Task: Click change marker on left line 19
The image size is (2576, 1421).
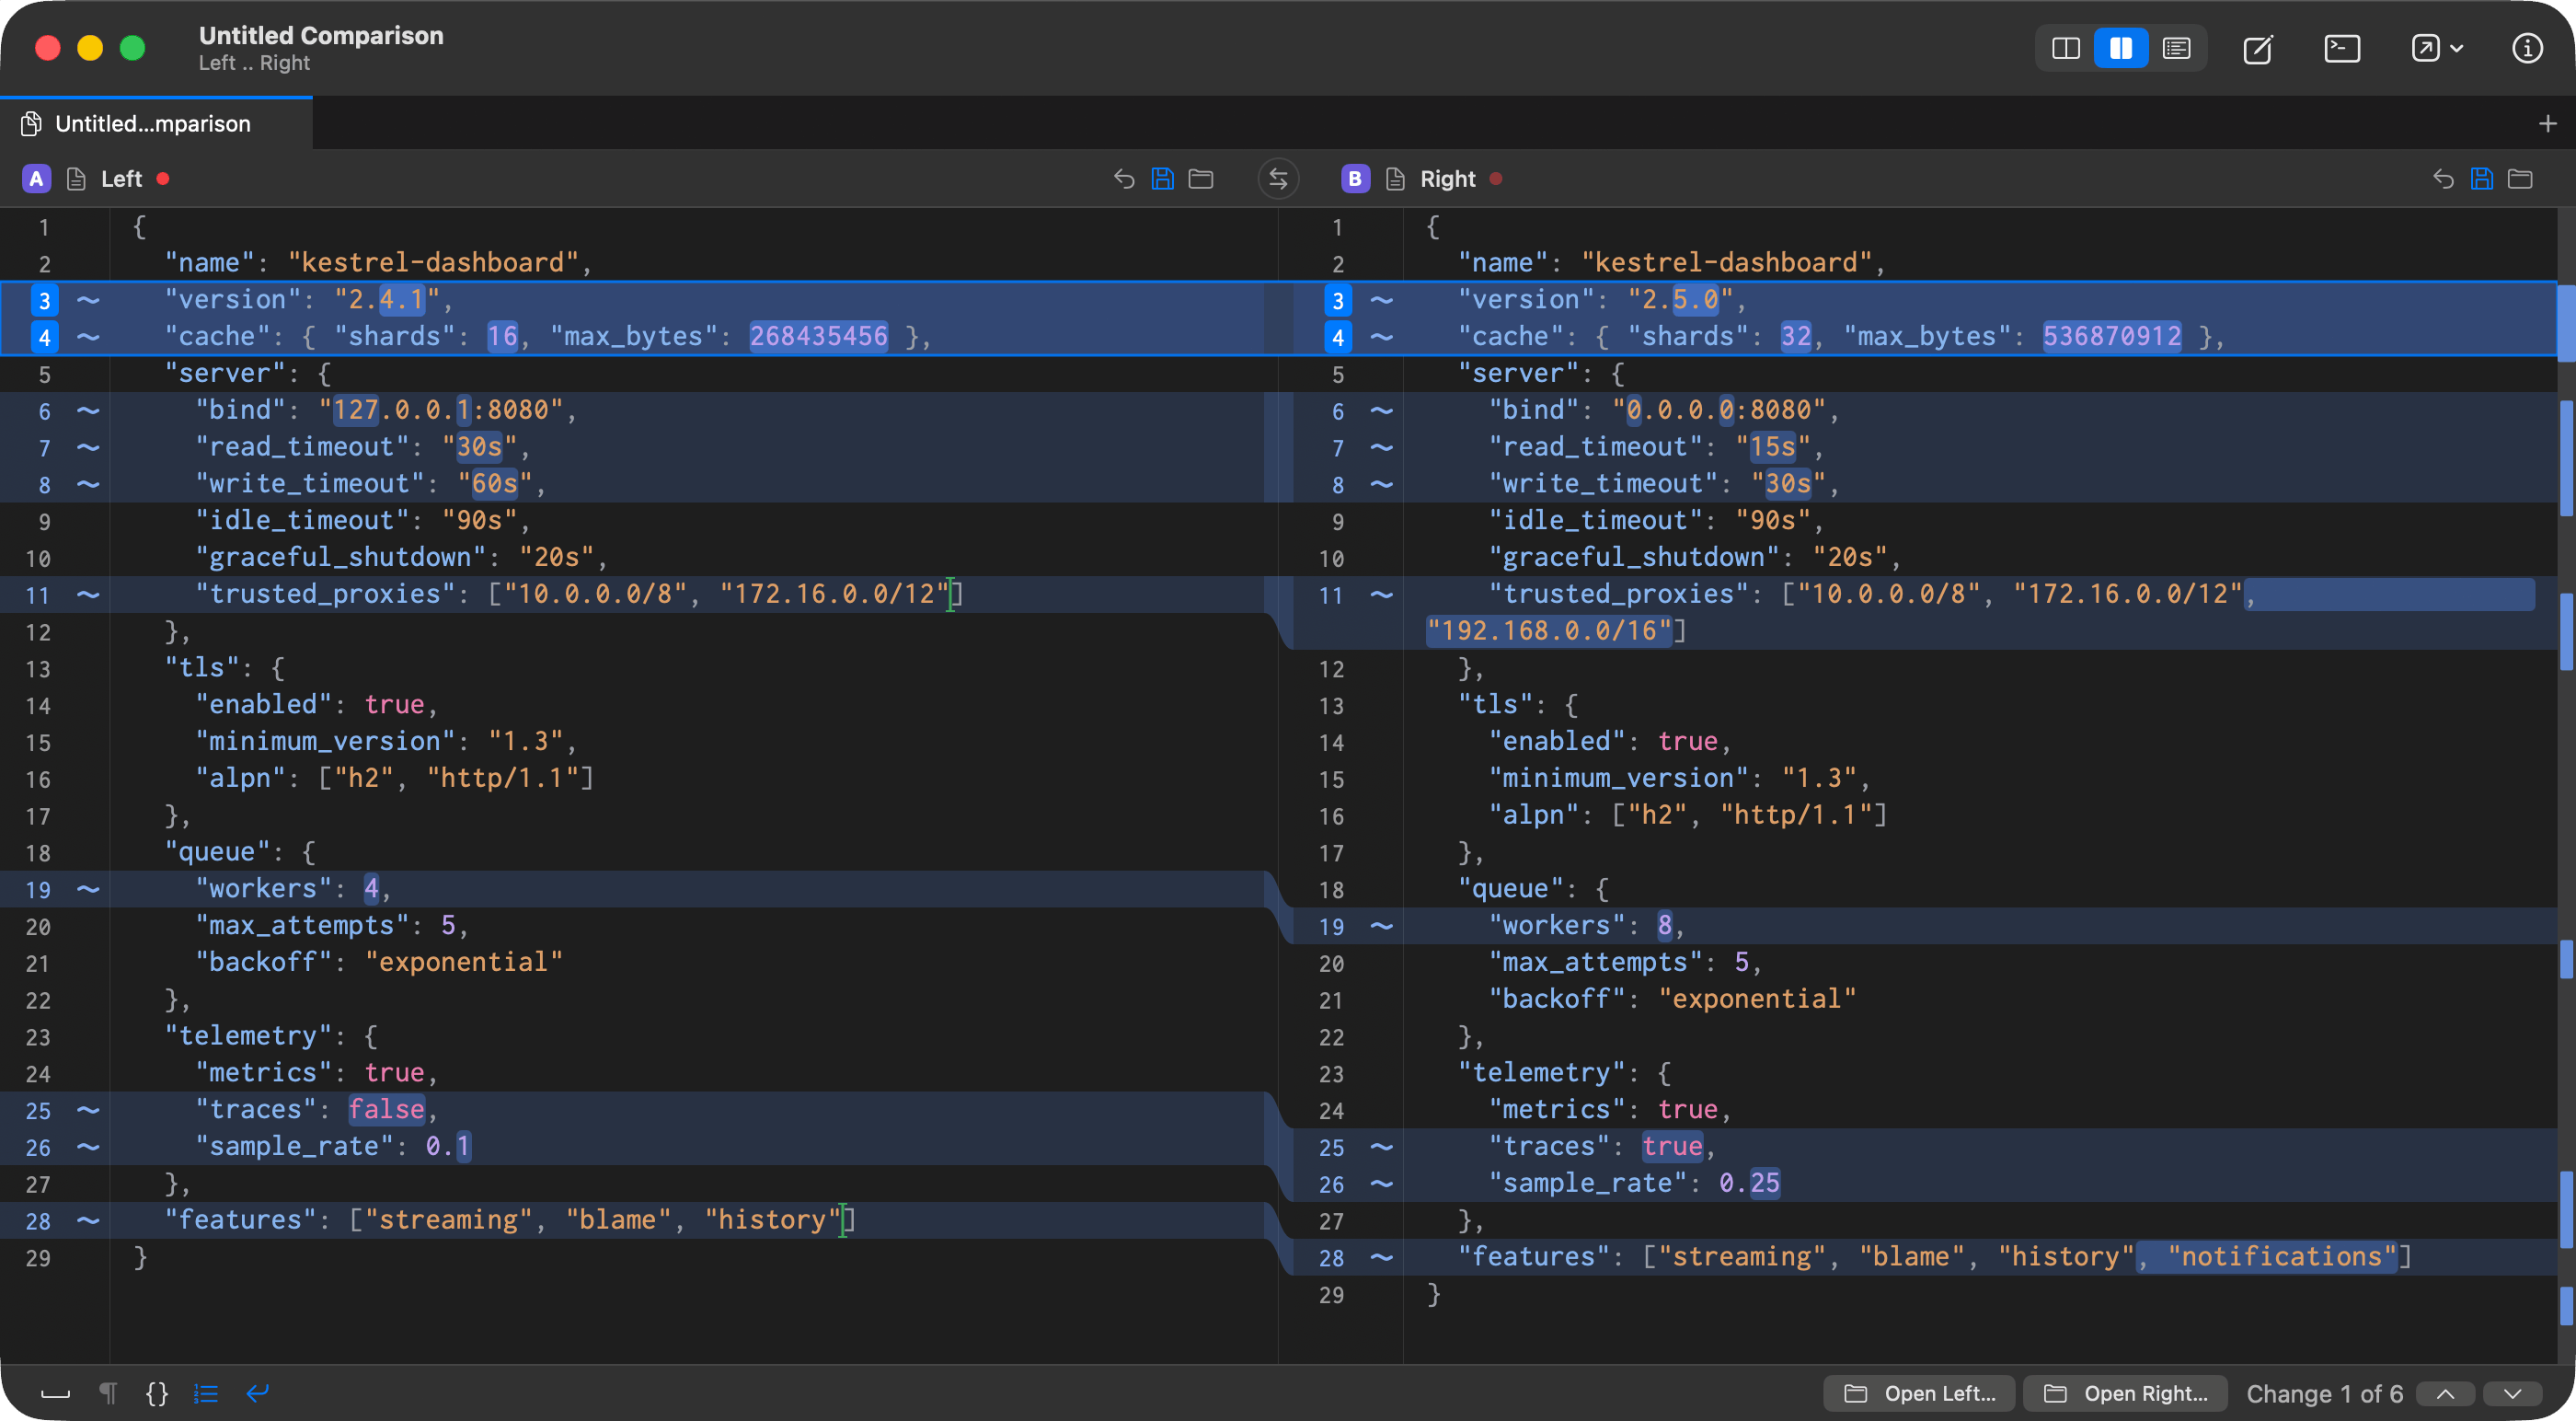Action: [88, 889]
